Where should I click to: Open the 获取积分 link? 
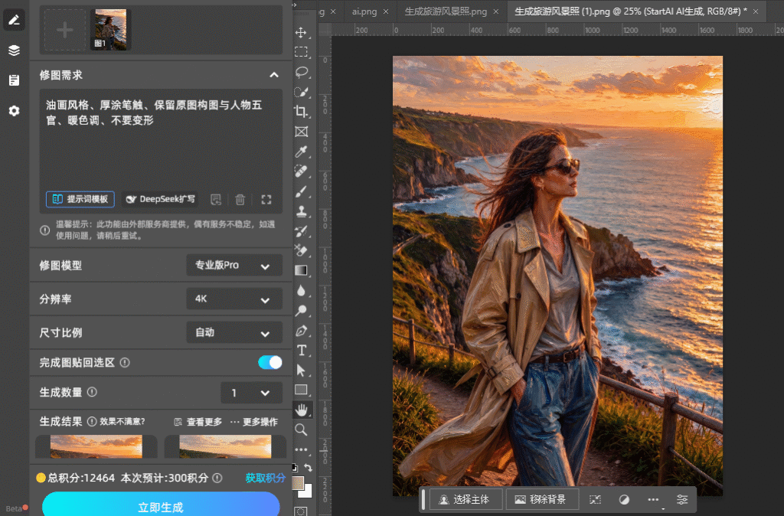265,478
